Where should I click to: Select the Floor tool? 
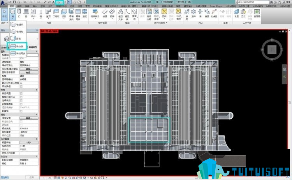pyautogui.click(x=64, y=14)
